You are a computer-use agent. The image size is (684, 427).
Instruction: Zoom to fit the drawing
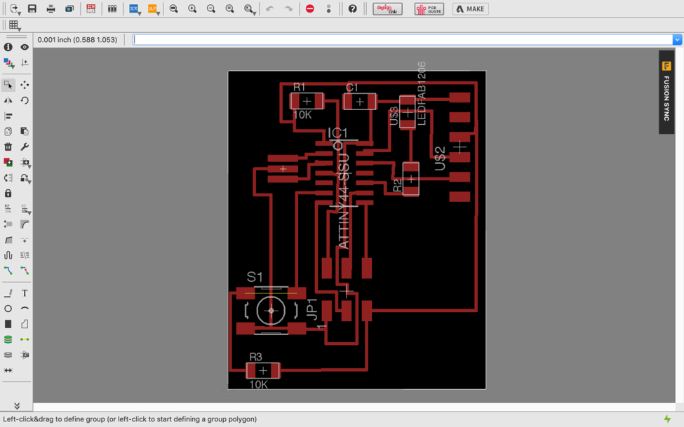pyautogui.click(x=173, y=8)
